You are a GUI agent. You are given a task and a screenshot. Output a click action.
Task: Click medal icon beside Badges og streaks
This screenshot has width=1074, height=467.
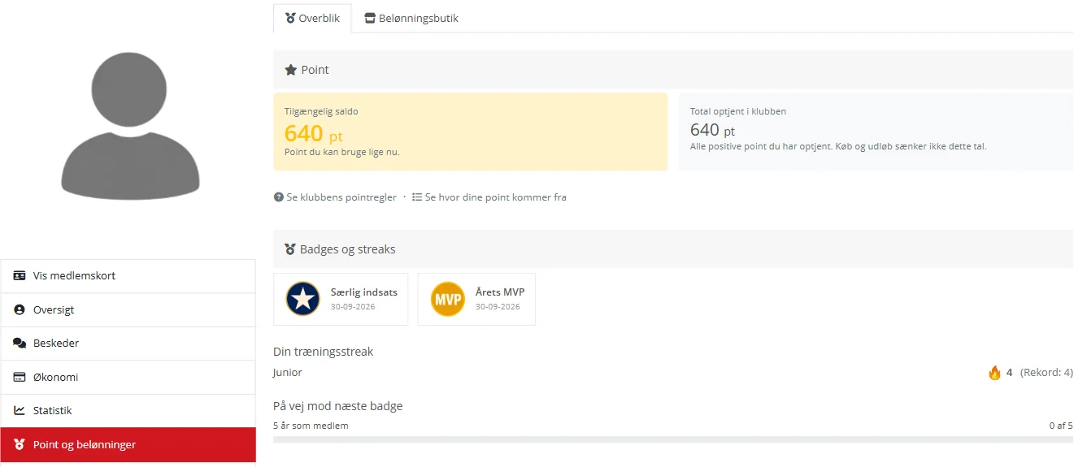pos(290,249)
